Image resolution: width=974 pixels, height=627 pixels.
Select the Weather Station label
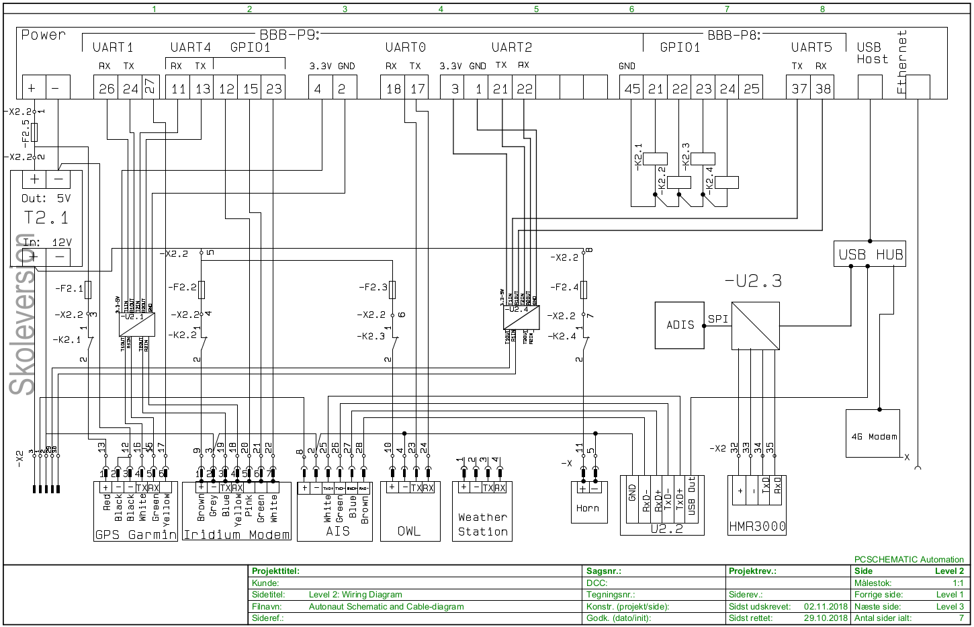point(482,524)
